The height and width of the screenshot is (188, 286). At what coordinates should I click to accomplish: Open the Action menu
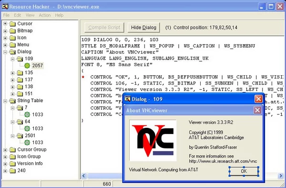click(45, 15)
